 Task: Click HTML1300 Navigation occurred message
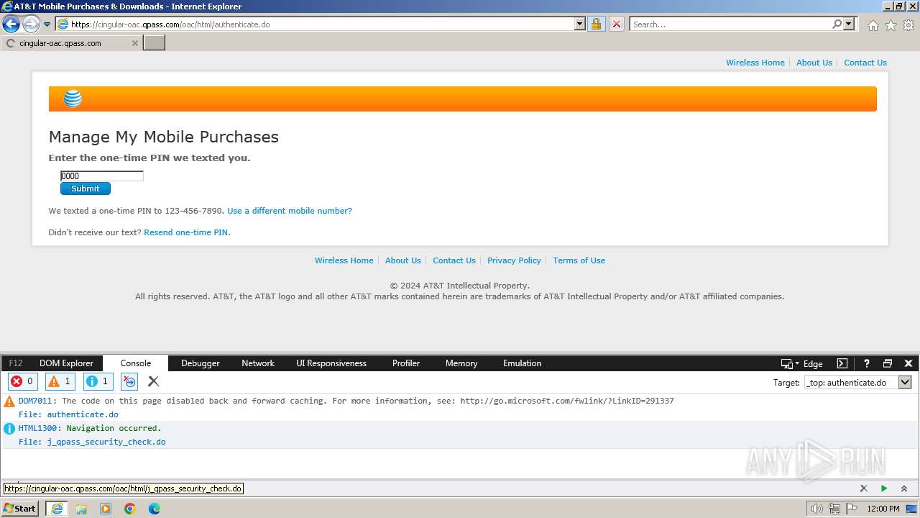tap(90, 428)
